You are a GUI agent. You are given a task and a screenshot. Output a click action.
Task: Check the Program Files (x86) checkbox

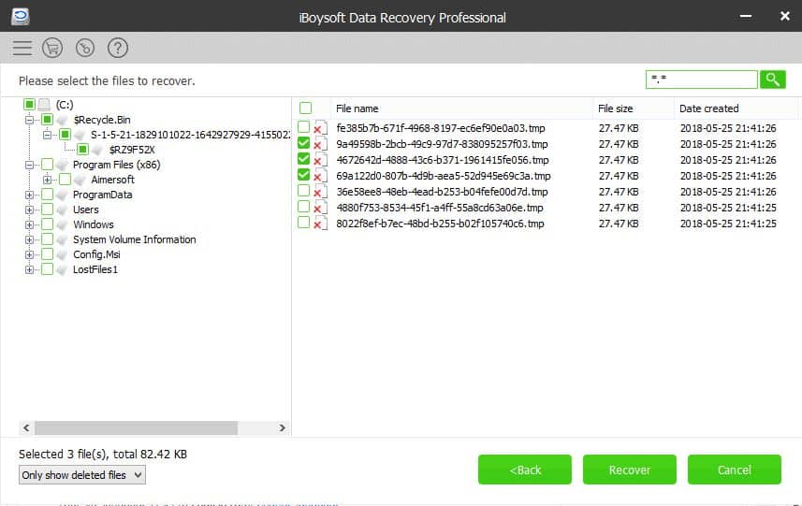pos(47,165)
